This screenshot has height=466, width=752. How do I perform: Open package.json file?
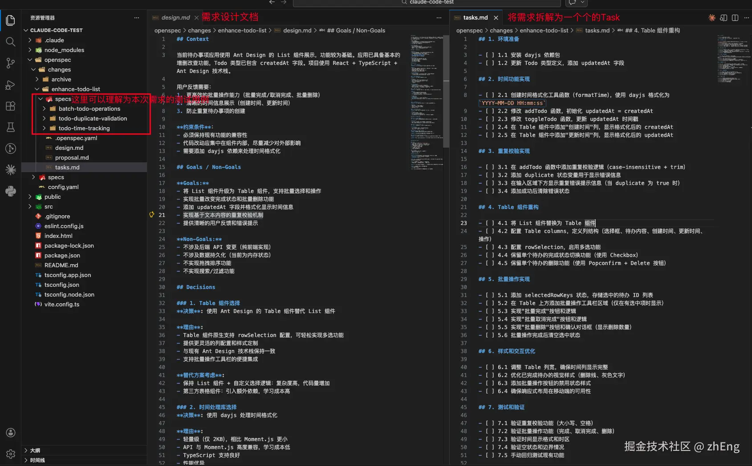[62, 255]
